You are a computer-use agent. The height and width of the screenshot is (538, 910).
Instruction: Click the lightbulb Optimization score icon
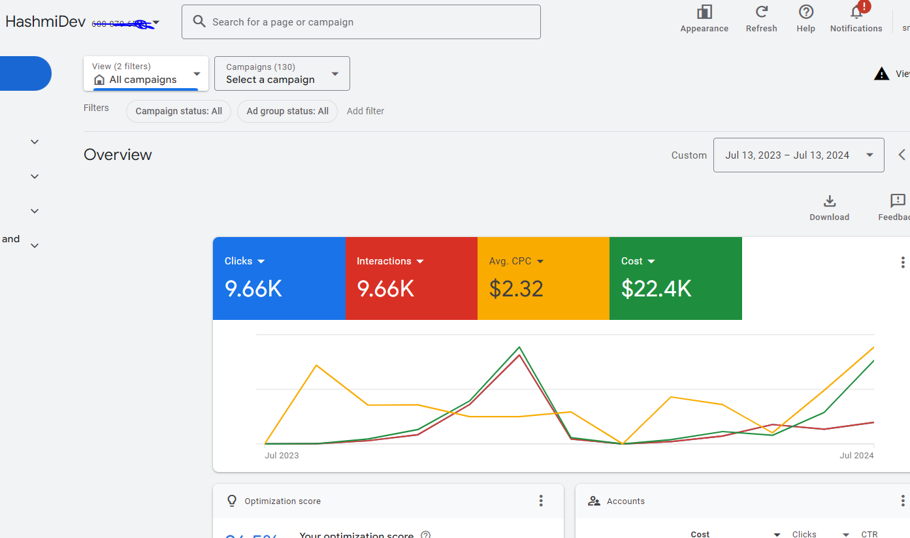[x=232, y=501]
